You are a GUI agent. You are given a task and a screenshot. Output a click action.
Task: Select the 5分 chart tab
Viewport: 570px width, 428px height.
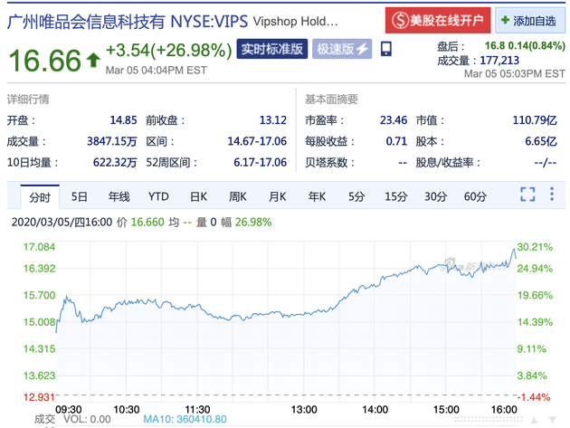[x=356, y=196]
